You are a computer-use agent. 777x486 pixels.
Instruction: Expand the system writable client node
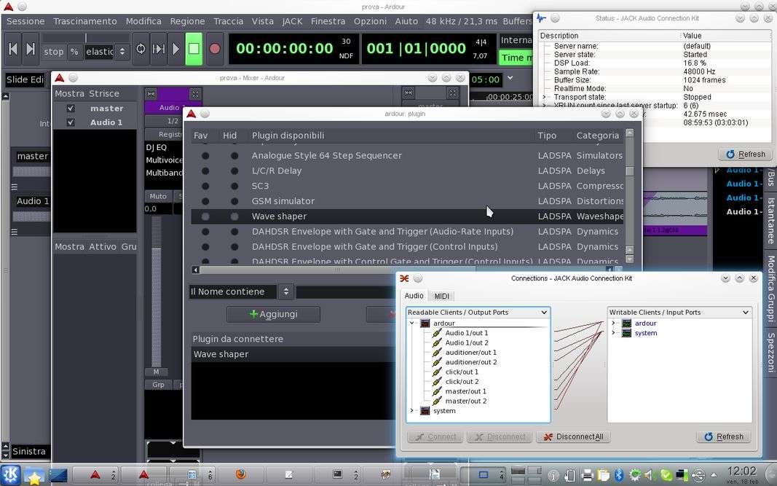[613, 333]
